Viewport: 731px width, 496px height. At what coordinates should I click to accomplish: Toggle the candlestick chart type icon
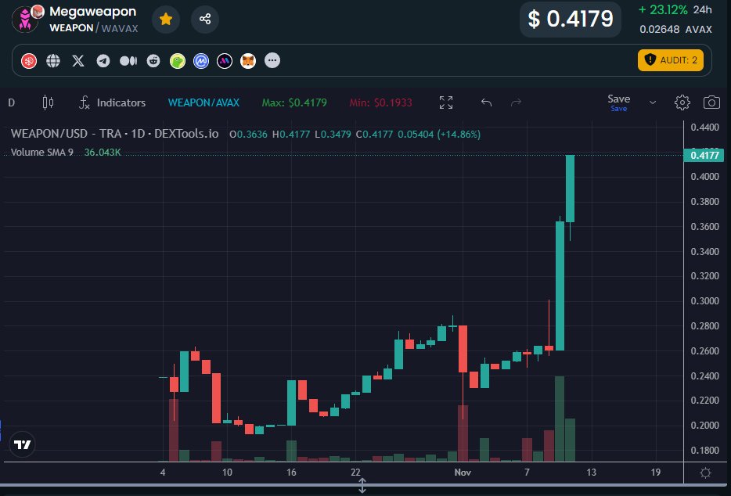[47, 102]
